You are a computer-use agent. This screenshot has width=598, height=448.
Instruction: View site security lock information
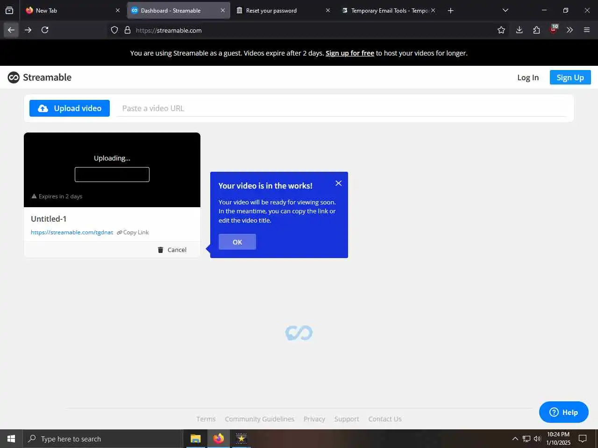click(x=128, y=30)
